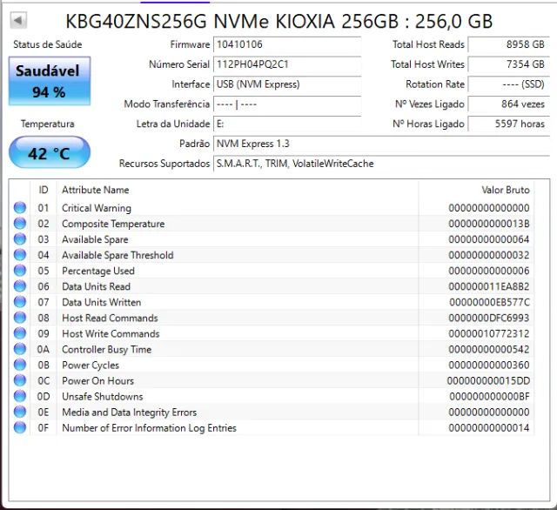Viewport: 557px width, 510px height.
Task: Click raw value 000000000013B
Action: coord(489,224)
